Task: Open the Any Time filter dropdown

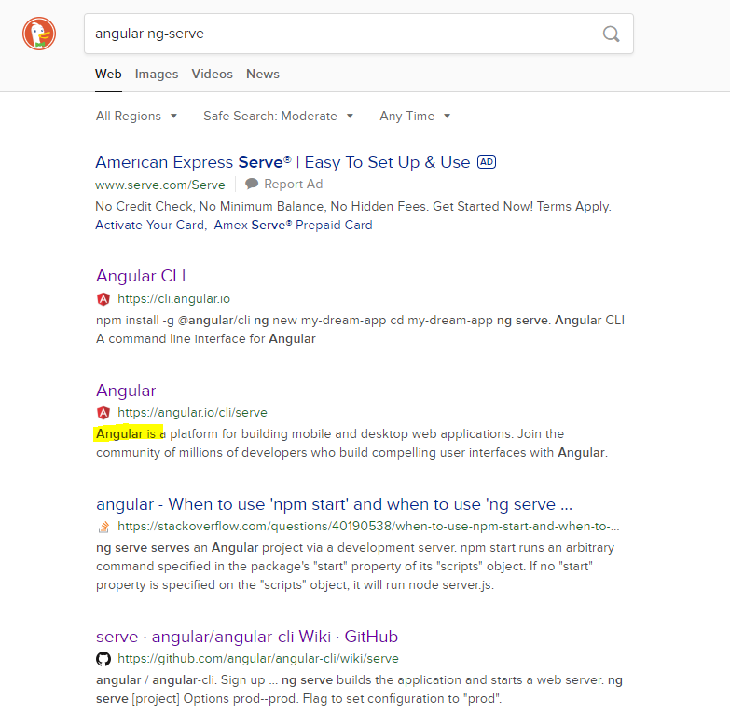Action: 415,116
